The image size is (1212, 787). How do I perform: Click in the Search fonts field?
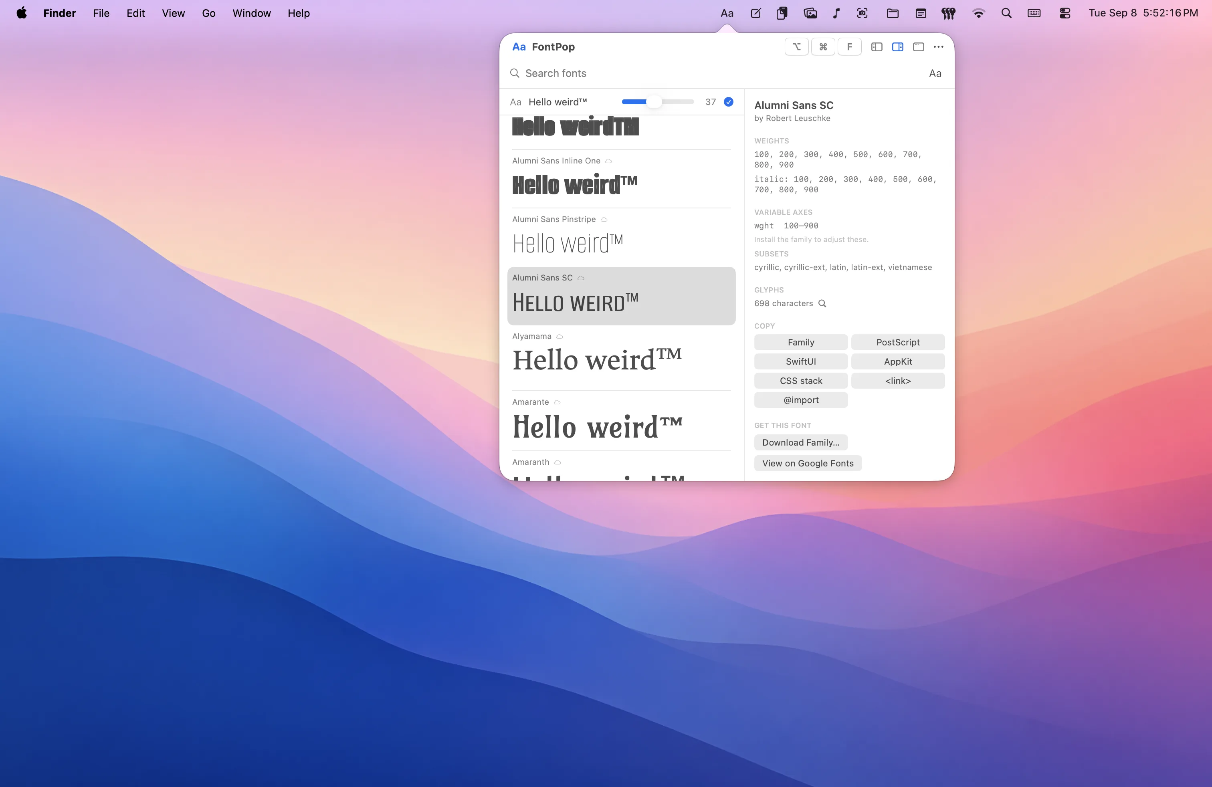(x=723, y=73)
